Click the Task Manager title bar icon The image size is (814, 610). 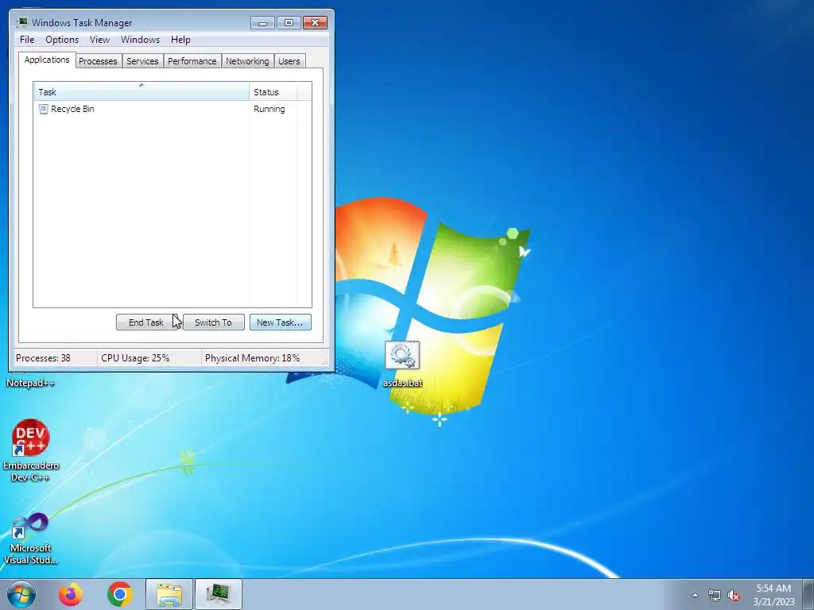pyautogui.click(x=22, y=22)
